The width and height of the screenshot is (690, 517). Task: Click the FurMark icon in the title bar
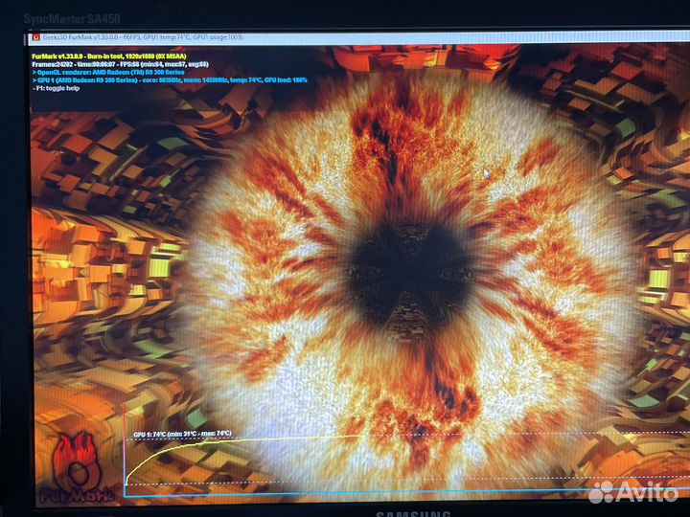pyautogui.click(x=35, y=36)
